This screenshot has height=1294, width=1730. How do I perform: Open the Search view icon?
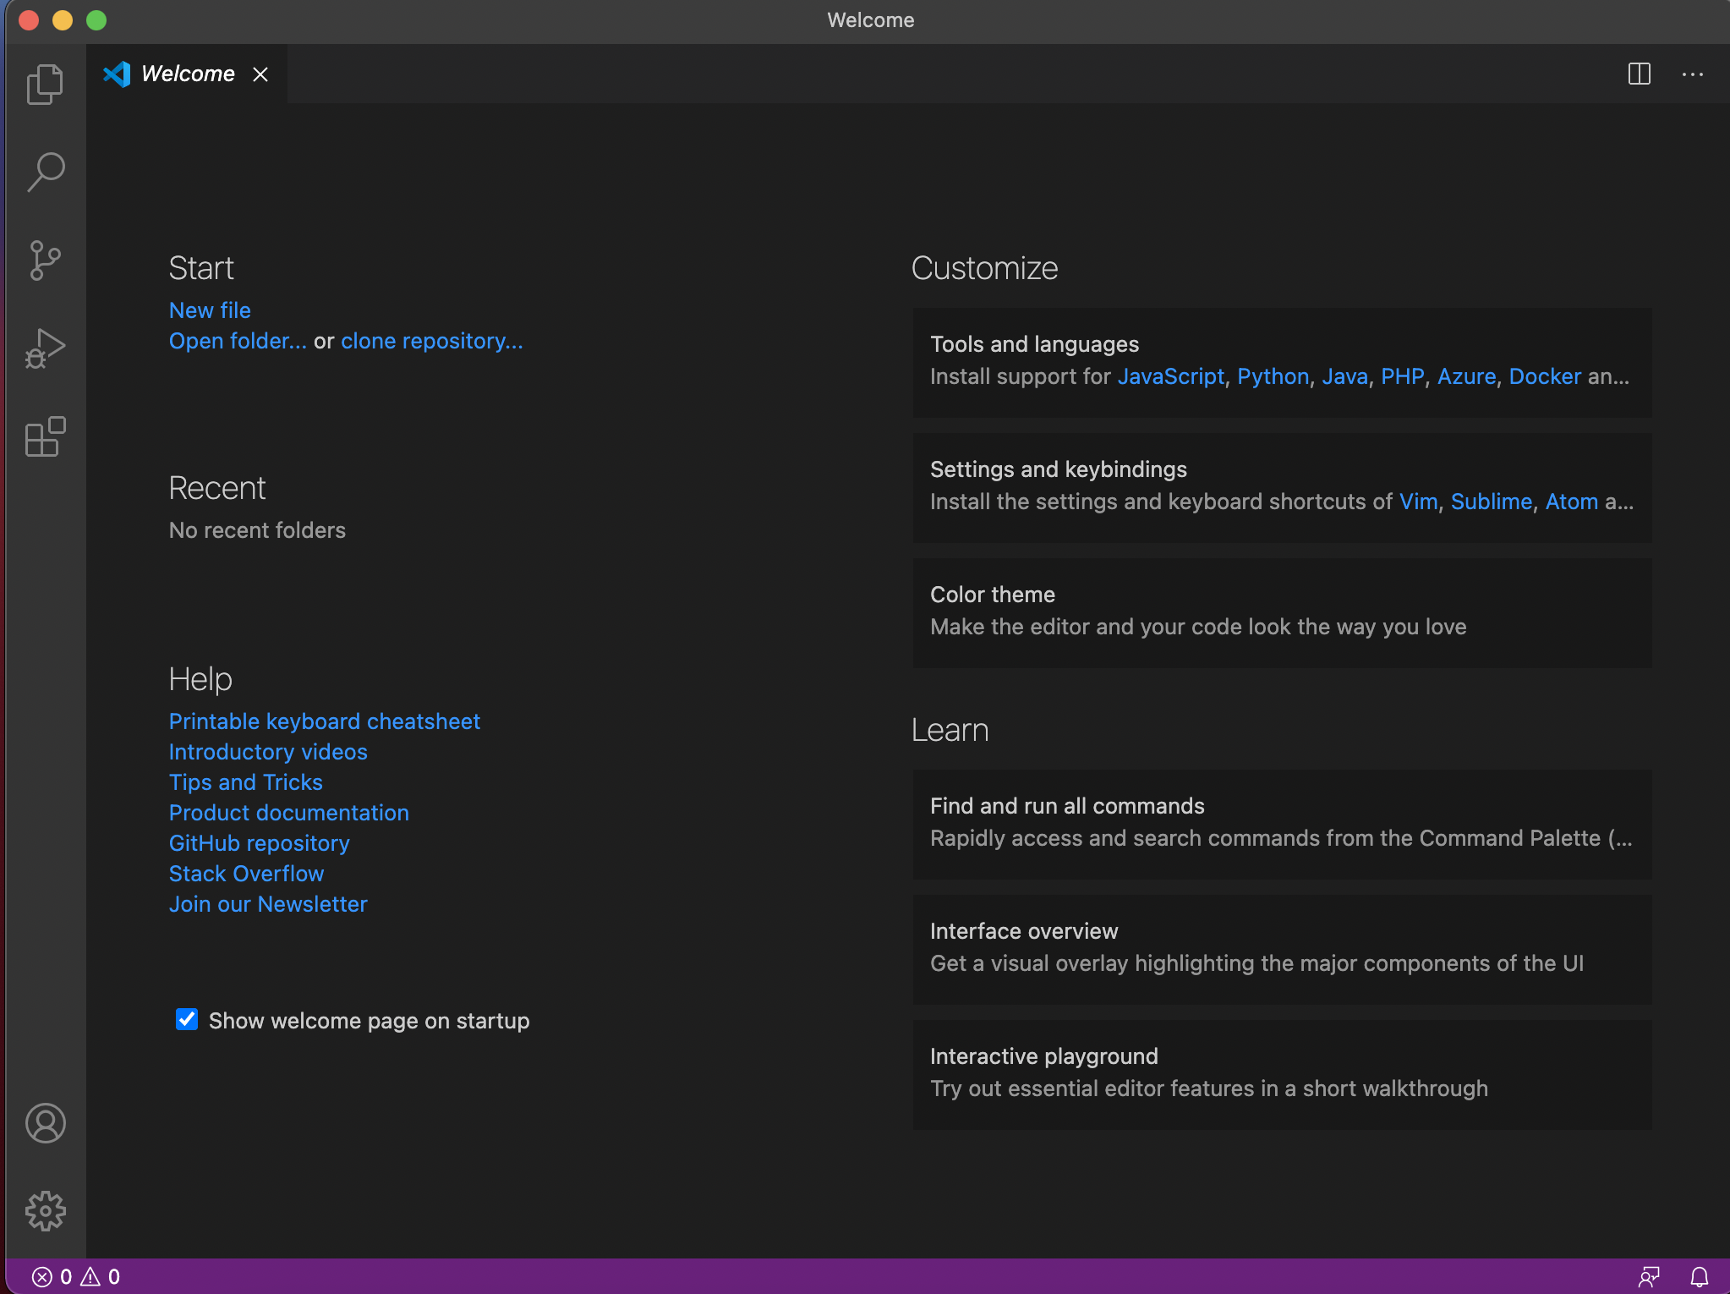tap(45, 172)
